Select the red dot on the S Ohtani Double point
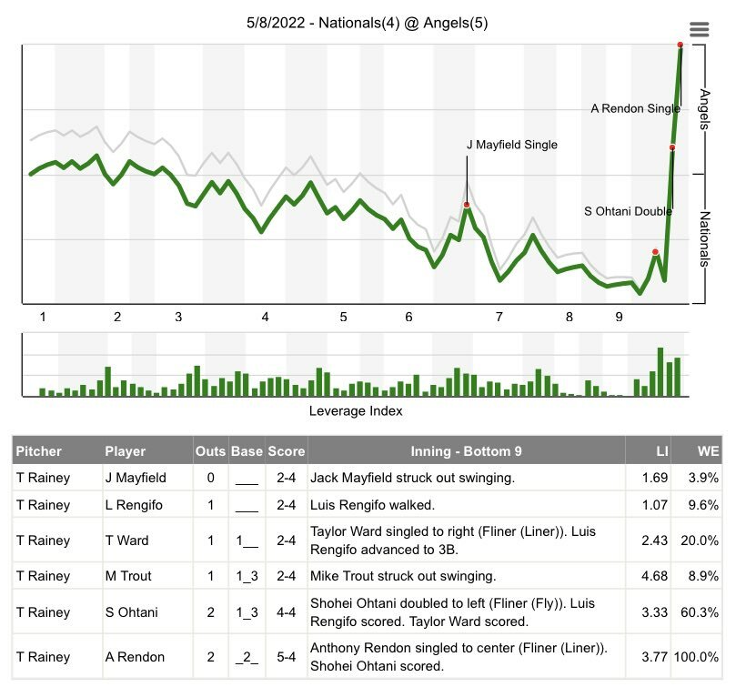This screenshot has height=687, width=746. (x=672, y=147)
